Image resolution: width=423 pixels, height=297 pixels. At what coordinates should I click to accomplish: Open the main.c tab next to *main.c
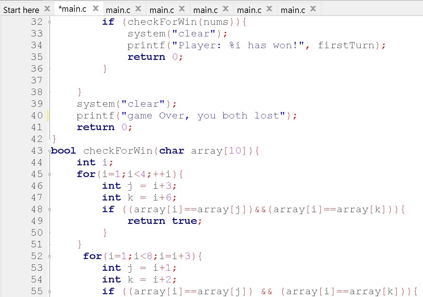118,10
